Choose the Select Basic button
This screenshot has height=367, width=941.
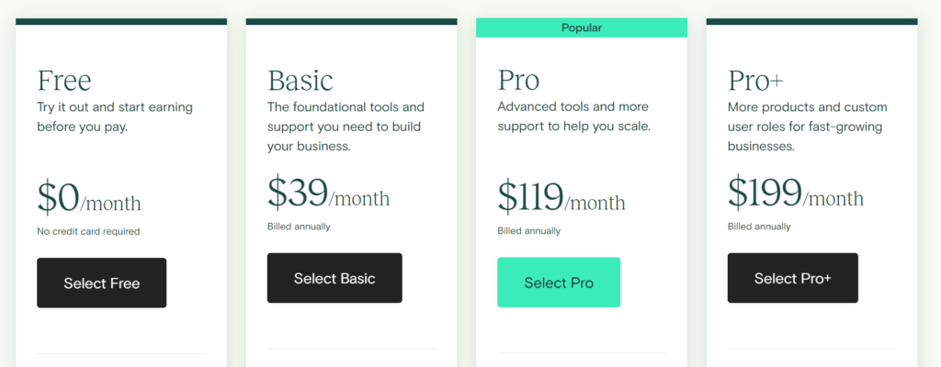click(334, 278)
